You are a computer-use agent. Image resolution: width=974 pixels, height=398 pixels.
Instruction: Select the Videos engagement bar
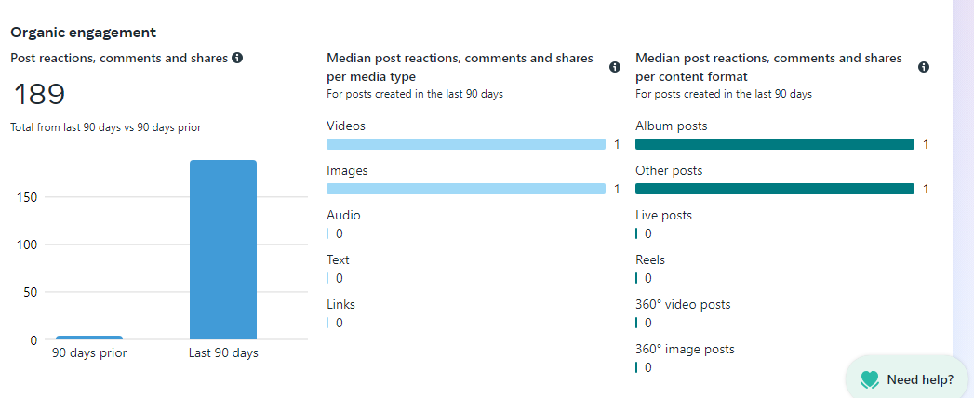pos(465,144)
